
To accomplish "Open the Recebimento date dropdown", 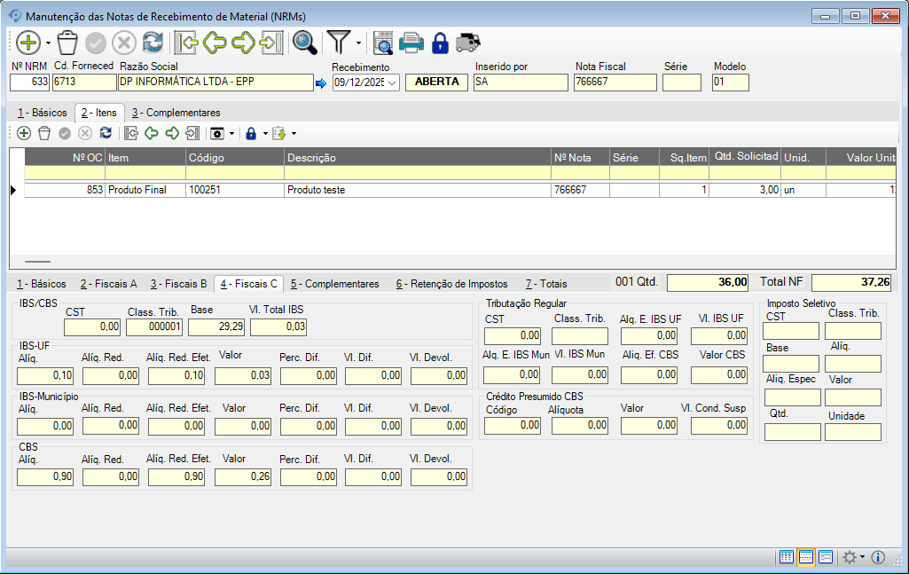I will (x=393, y=83).
